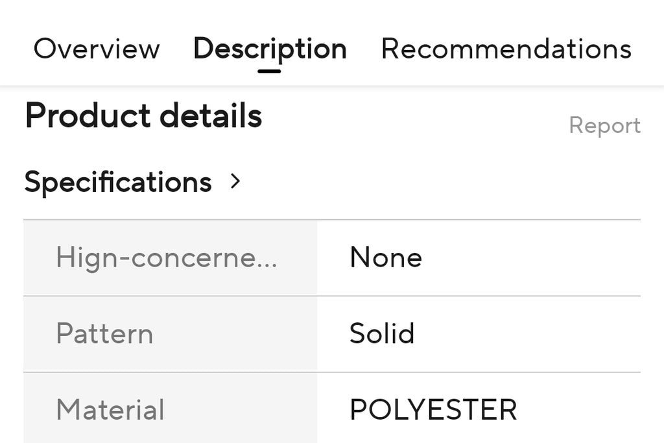Screen dimensions: 664x443
Task: Open the Specifications heading text
Action: (x=118, y=182)
